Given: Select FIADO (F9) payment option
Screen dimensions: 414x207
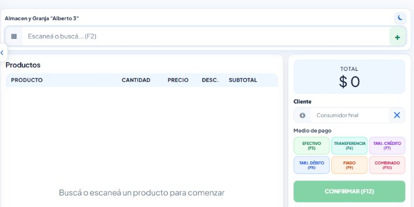Looking at the screenshot, I should 349,165.
